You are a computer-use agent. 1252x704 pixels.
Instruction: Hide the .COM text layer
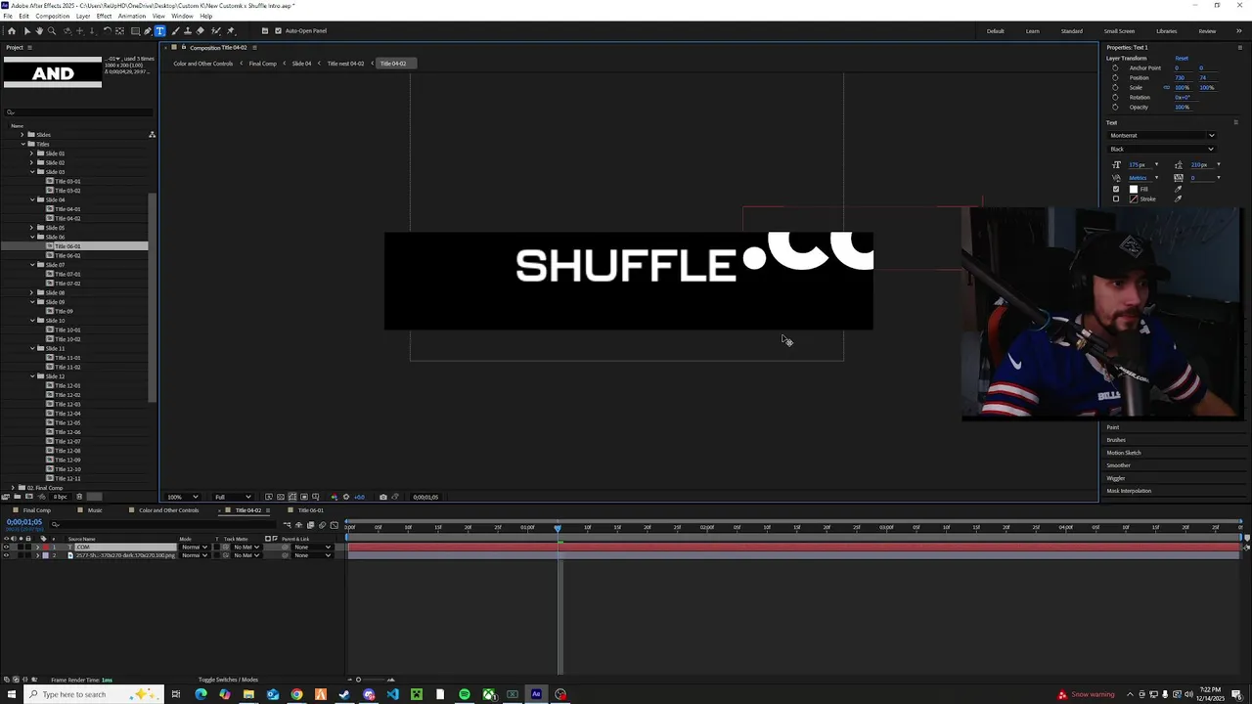(6, 547)
